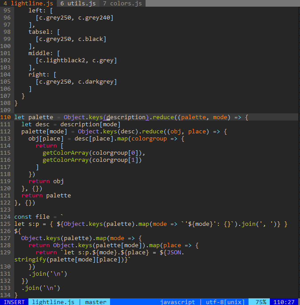Click 'place' parameter on line 128

click(x=172, y=245)
